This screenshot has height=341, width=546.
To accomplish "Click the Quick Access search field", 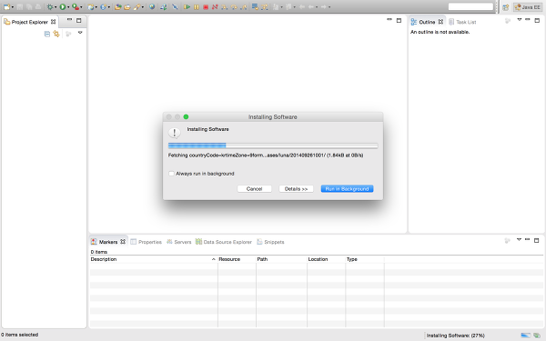I will [x=470, y=6].
